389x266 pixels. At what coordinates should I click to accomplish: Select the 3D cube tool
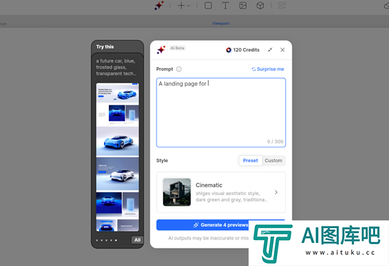click(261, 6)
